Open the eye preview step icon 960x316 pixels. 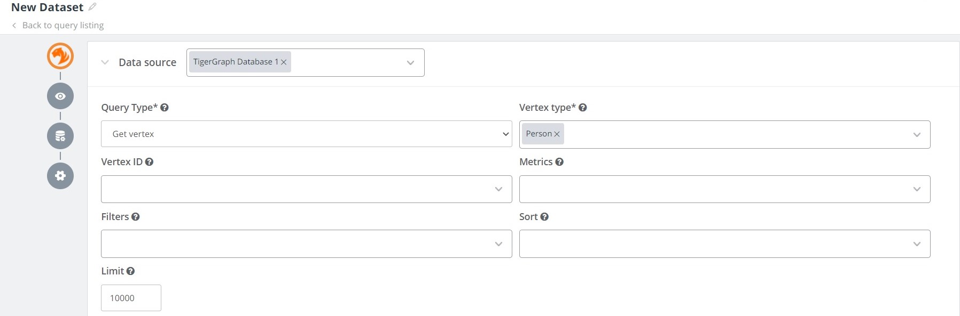pos(60,96)
